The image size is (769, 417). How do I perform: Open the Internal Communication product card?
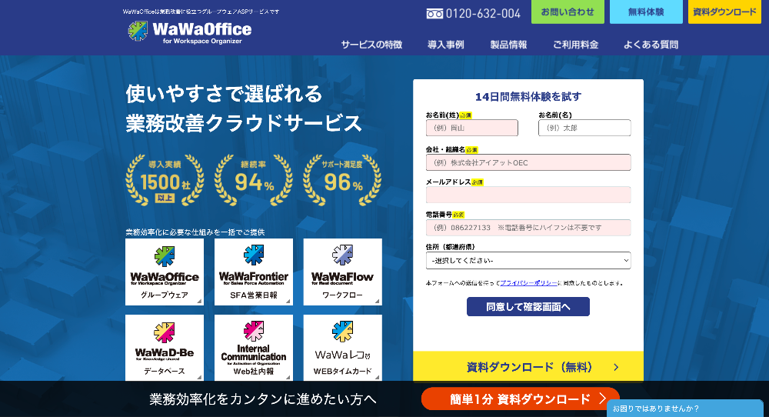(x=254, y=348)
